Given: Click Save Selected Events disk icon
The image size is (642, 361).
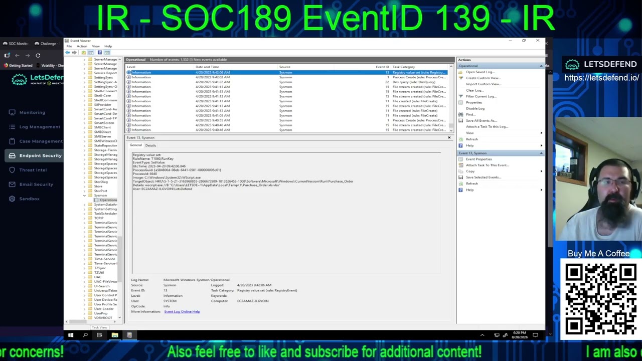Looking at the screenshot, I should point(460,177).
